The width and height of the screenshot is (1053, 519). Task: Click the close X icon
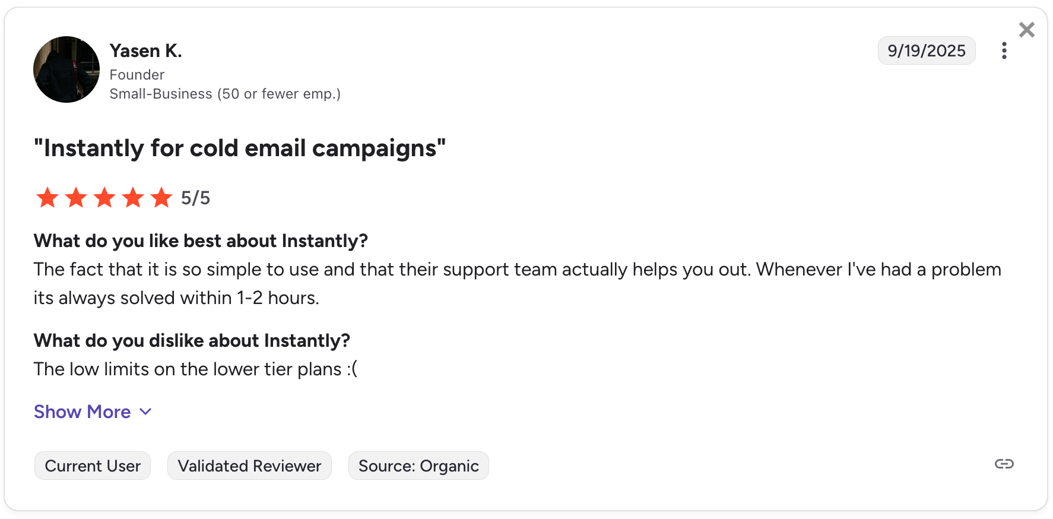click(x=1026, y=29)
